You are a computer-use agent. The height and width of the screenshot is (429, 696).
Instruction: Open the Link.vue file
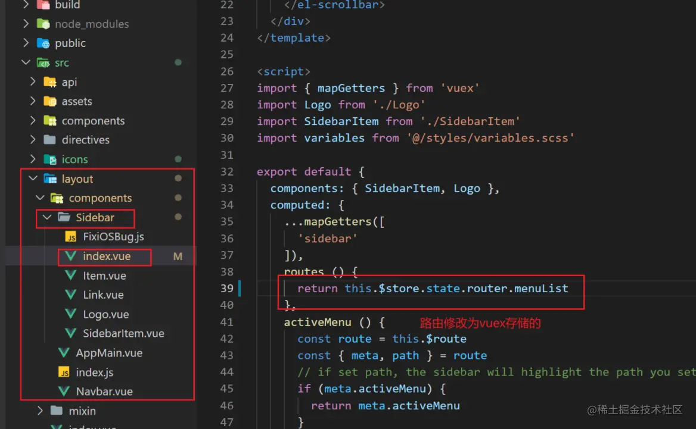pyautogui.click(x=103, y=295)
